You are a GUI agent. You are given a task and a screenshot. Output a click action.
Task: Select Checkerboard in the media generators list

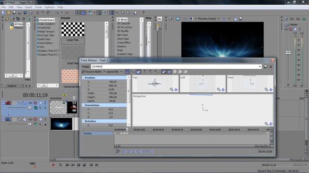[46, 20]
